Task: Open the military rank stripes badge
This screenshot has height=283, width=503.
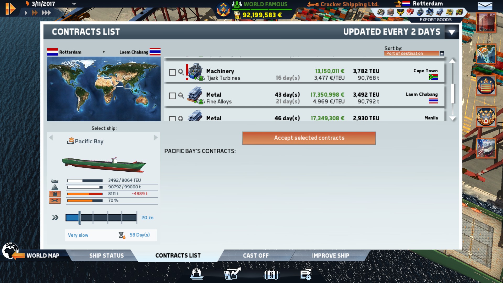Action: (x=486, y=85)
